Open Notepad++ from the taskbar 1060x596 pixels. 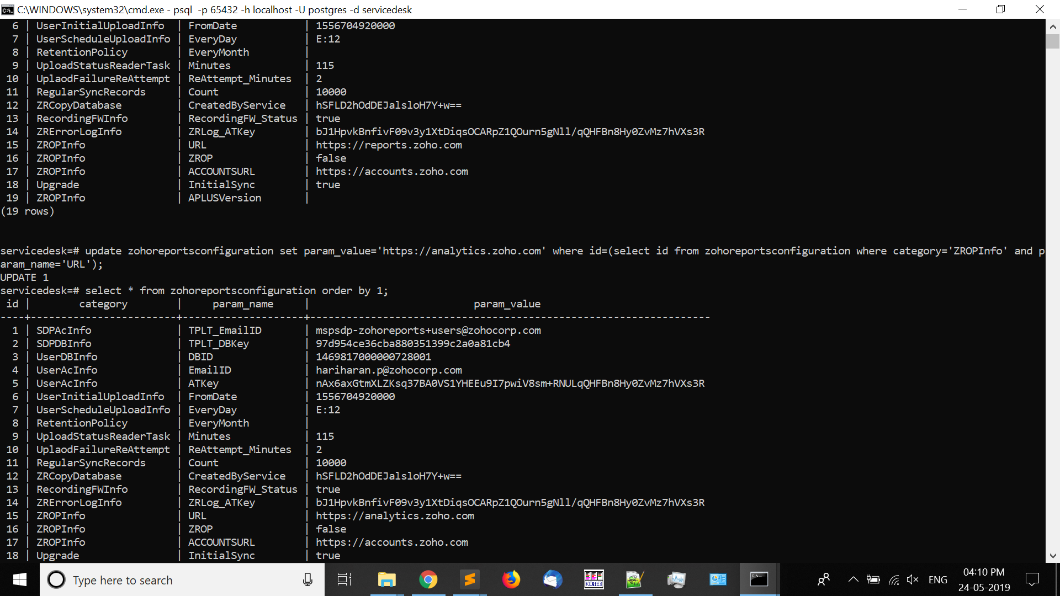coord(635,579)
